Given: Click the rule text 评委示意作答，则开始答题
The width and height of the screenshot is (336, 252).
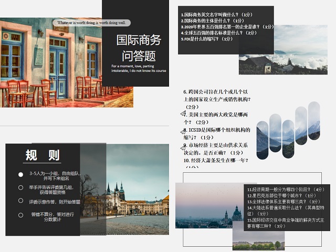Looking at the screenshot, I should (x=55, y=202).
